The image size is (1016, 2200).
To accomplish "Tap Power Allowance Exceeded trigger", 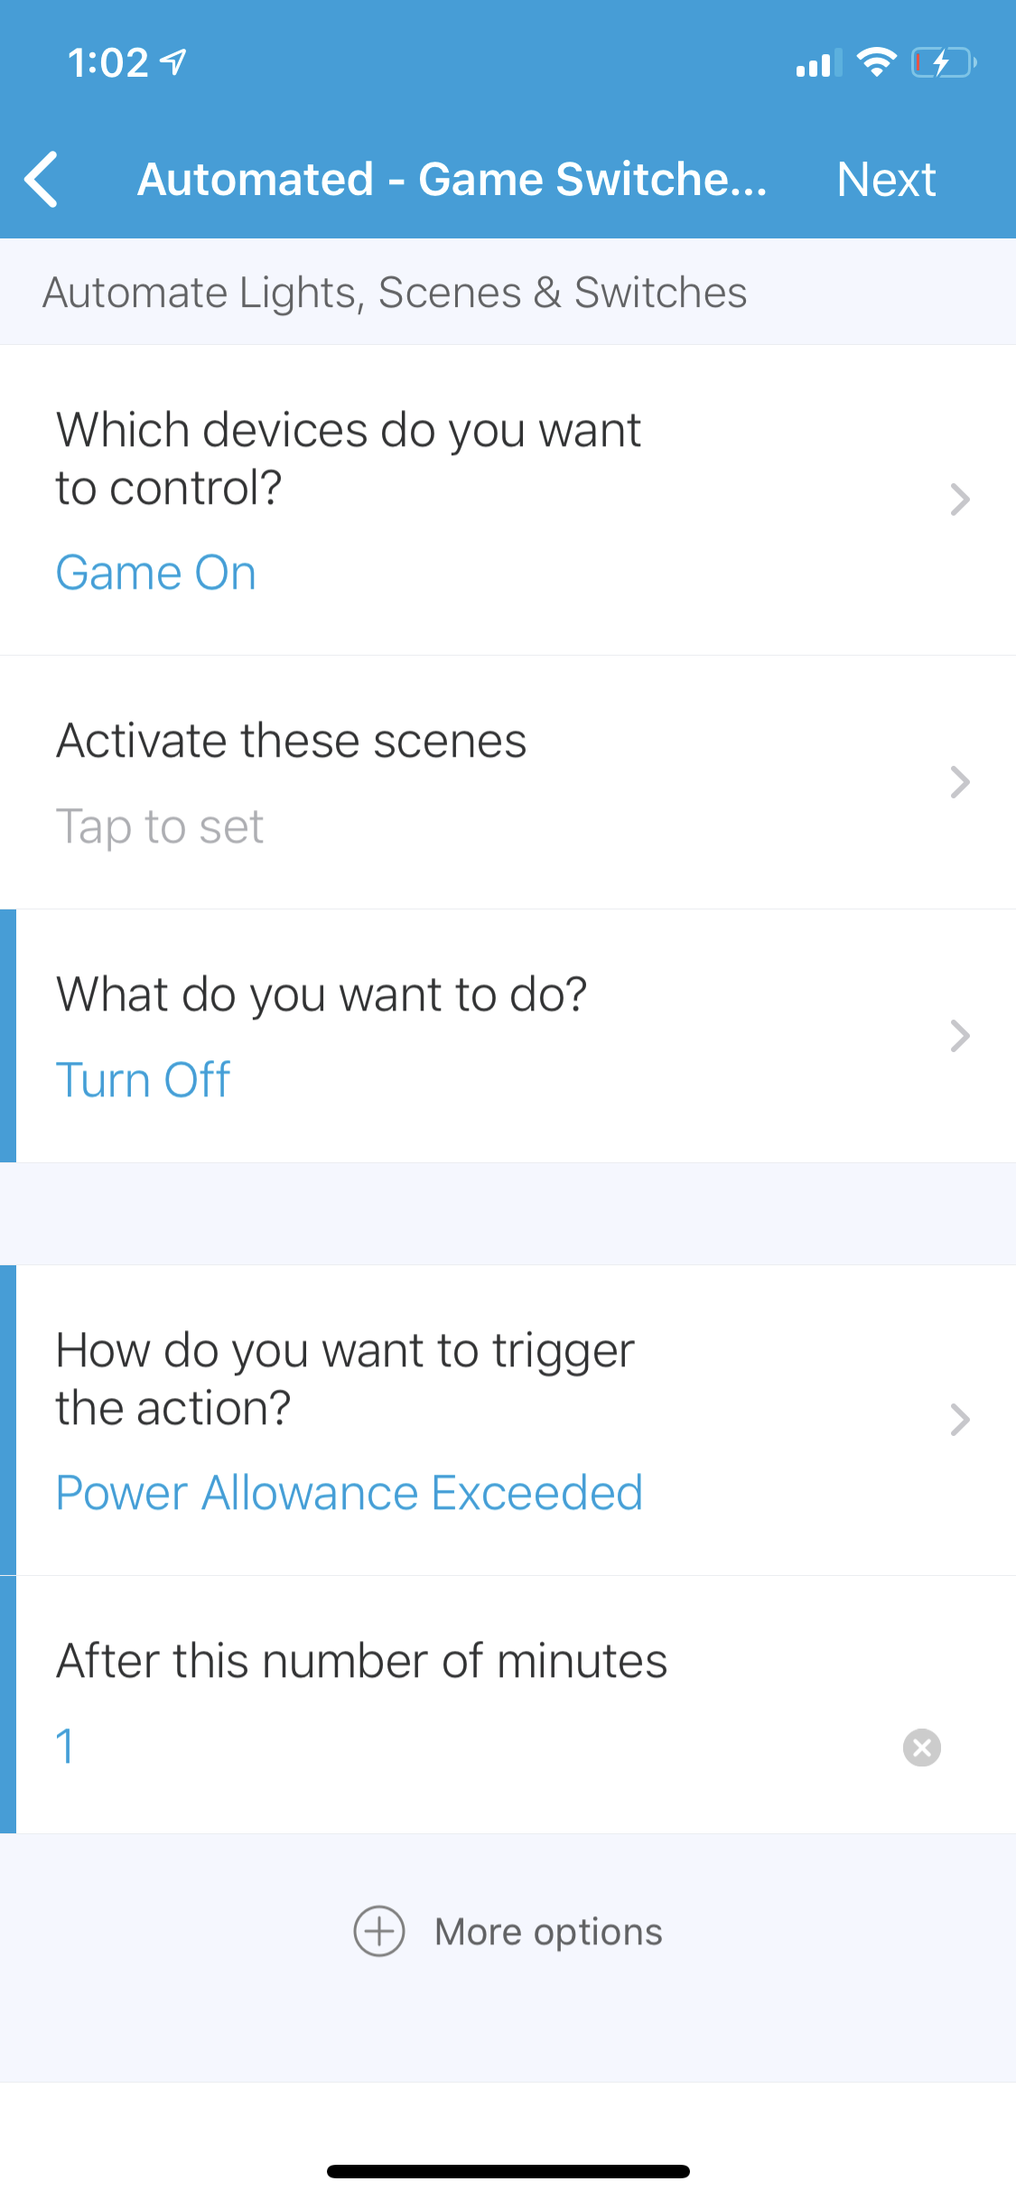I will tap(350, 1492).
